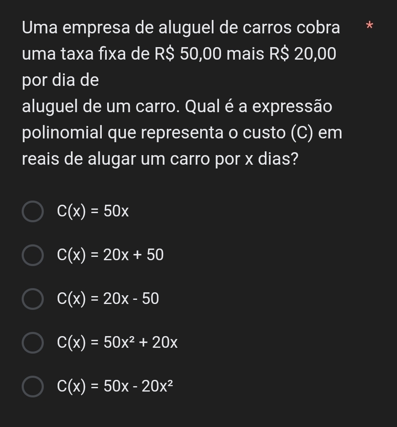Image resolution: width=397 pixels, height=427 pixels.
Task: Tap the answer text "C(x) = 50x - 20x²"
Action: (115, 387)
